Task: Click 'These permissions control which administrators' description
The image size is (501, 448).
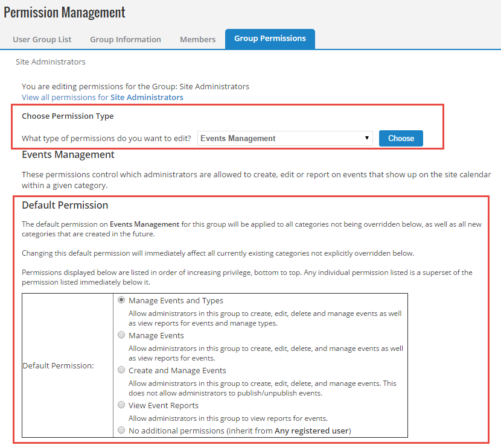Action: [257, 180]
